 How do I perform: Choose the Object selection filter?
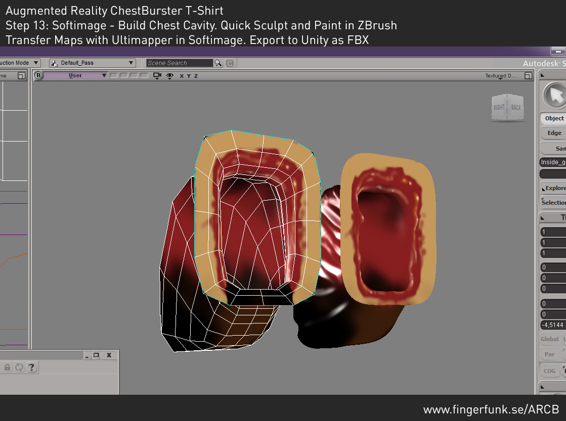[553, 118]
